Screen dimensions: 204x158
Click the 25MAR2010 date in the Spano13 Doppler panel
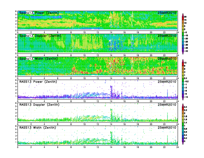click(167, 36)
